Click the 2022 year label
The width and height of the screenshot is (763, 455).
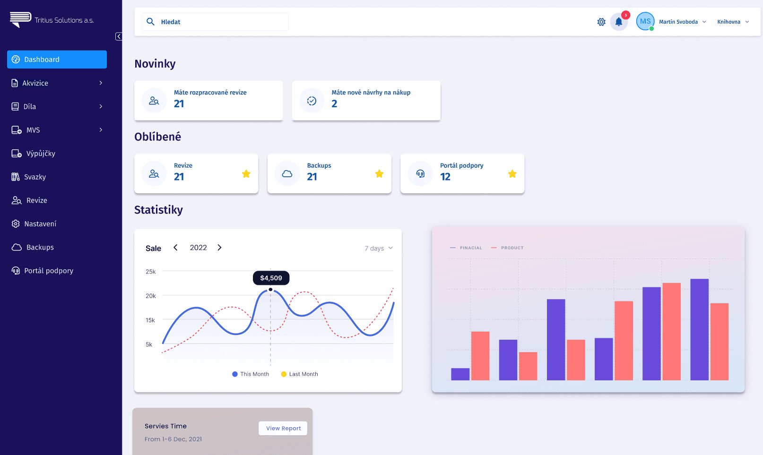coord(199,248)
